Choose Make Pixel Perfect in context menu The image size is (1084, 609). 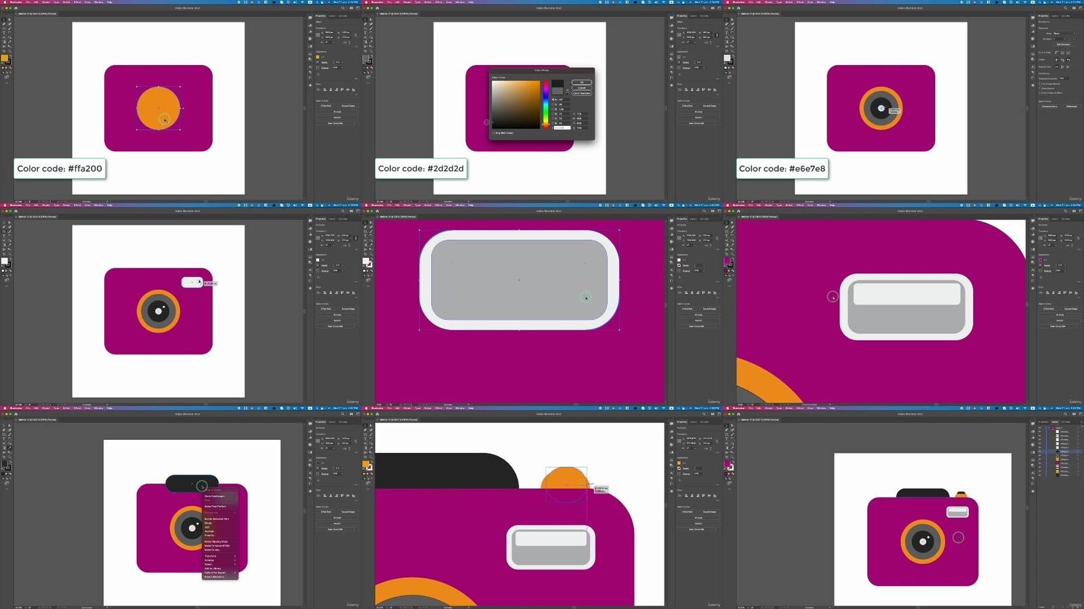point(215,507)
